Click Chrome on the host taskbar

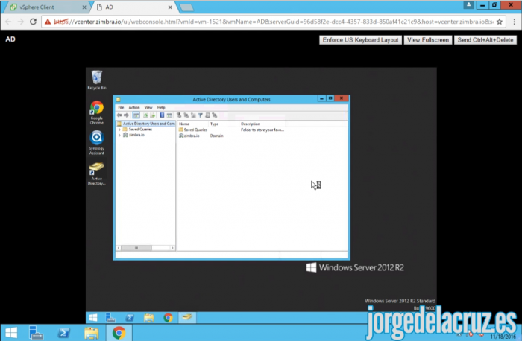(x=119, y=332)
